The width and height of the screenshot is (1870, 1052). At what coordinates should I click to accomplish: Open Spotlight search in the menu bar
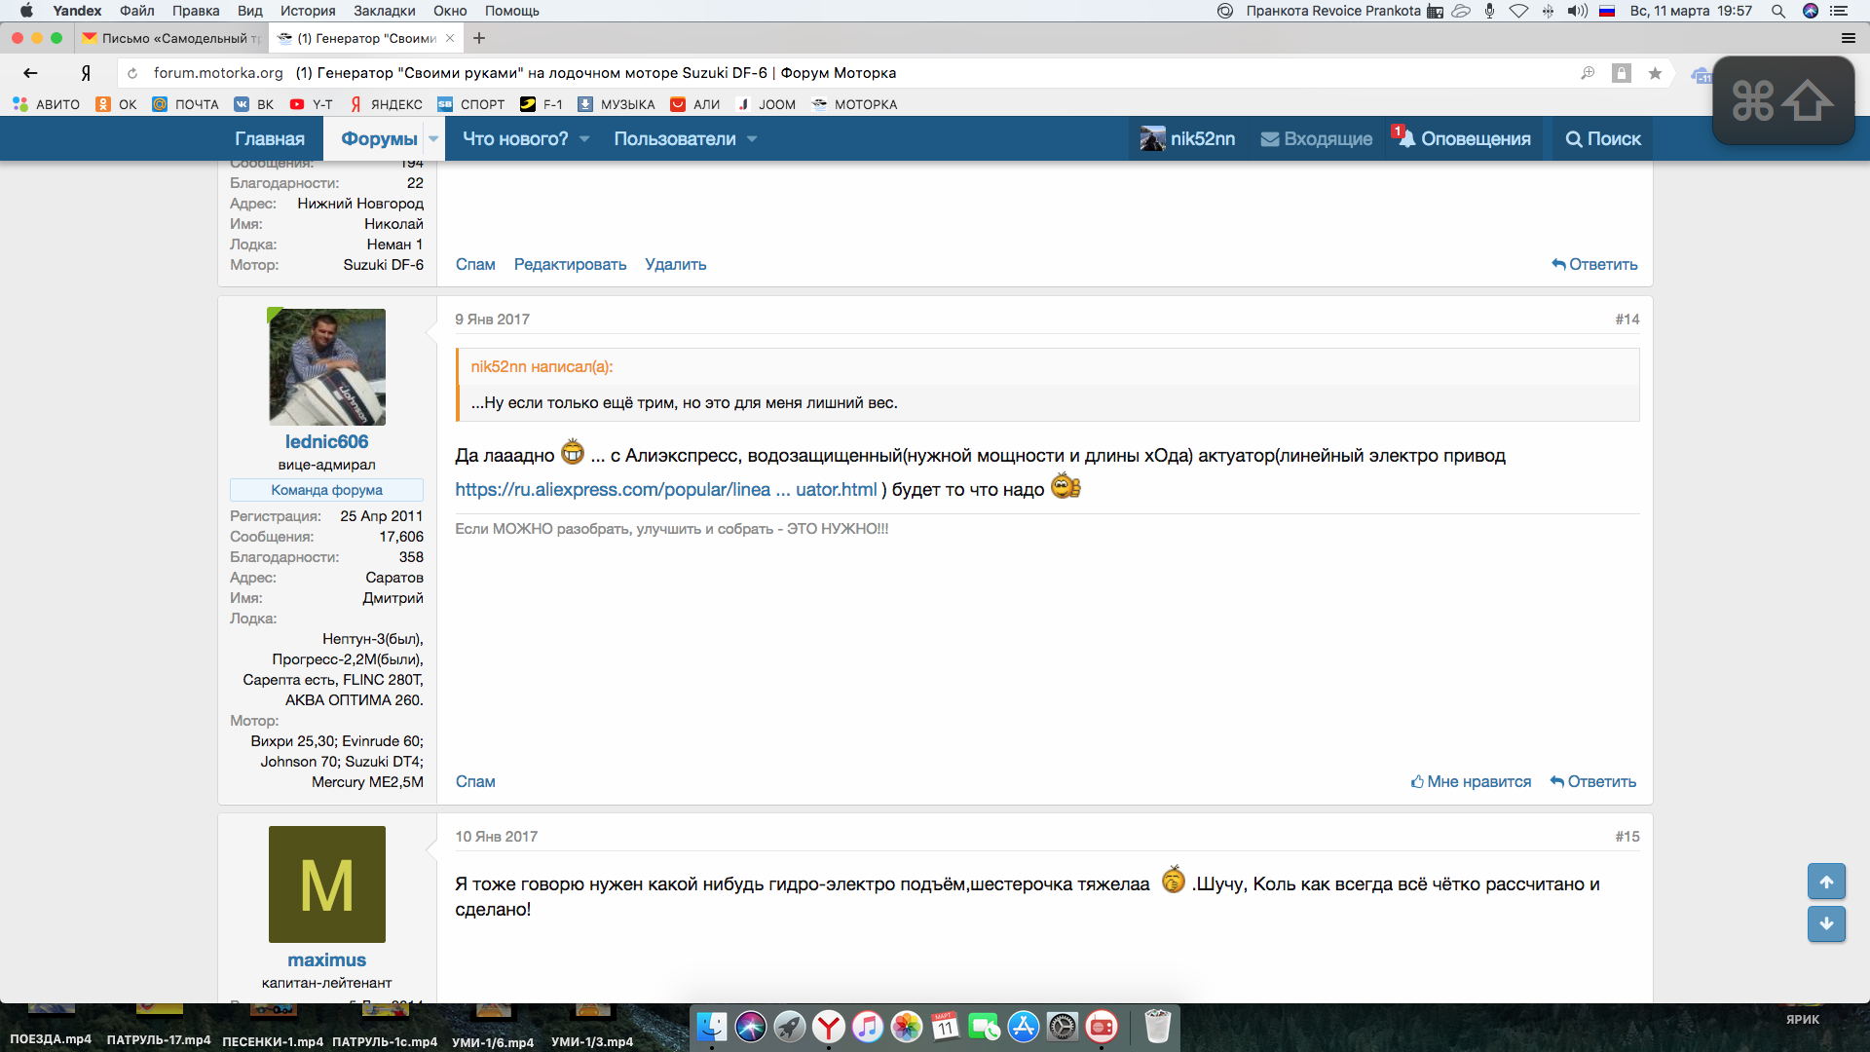(x=1777, y=11)
